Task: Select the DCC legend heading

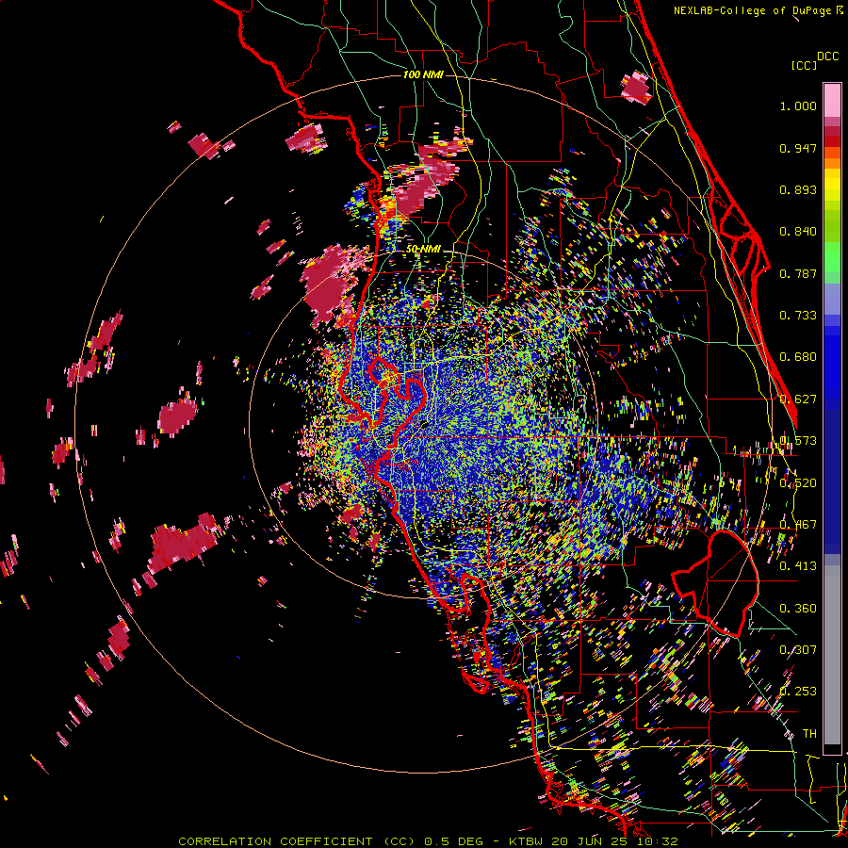Action: click(x=827, y=57)
